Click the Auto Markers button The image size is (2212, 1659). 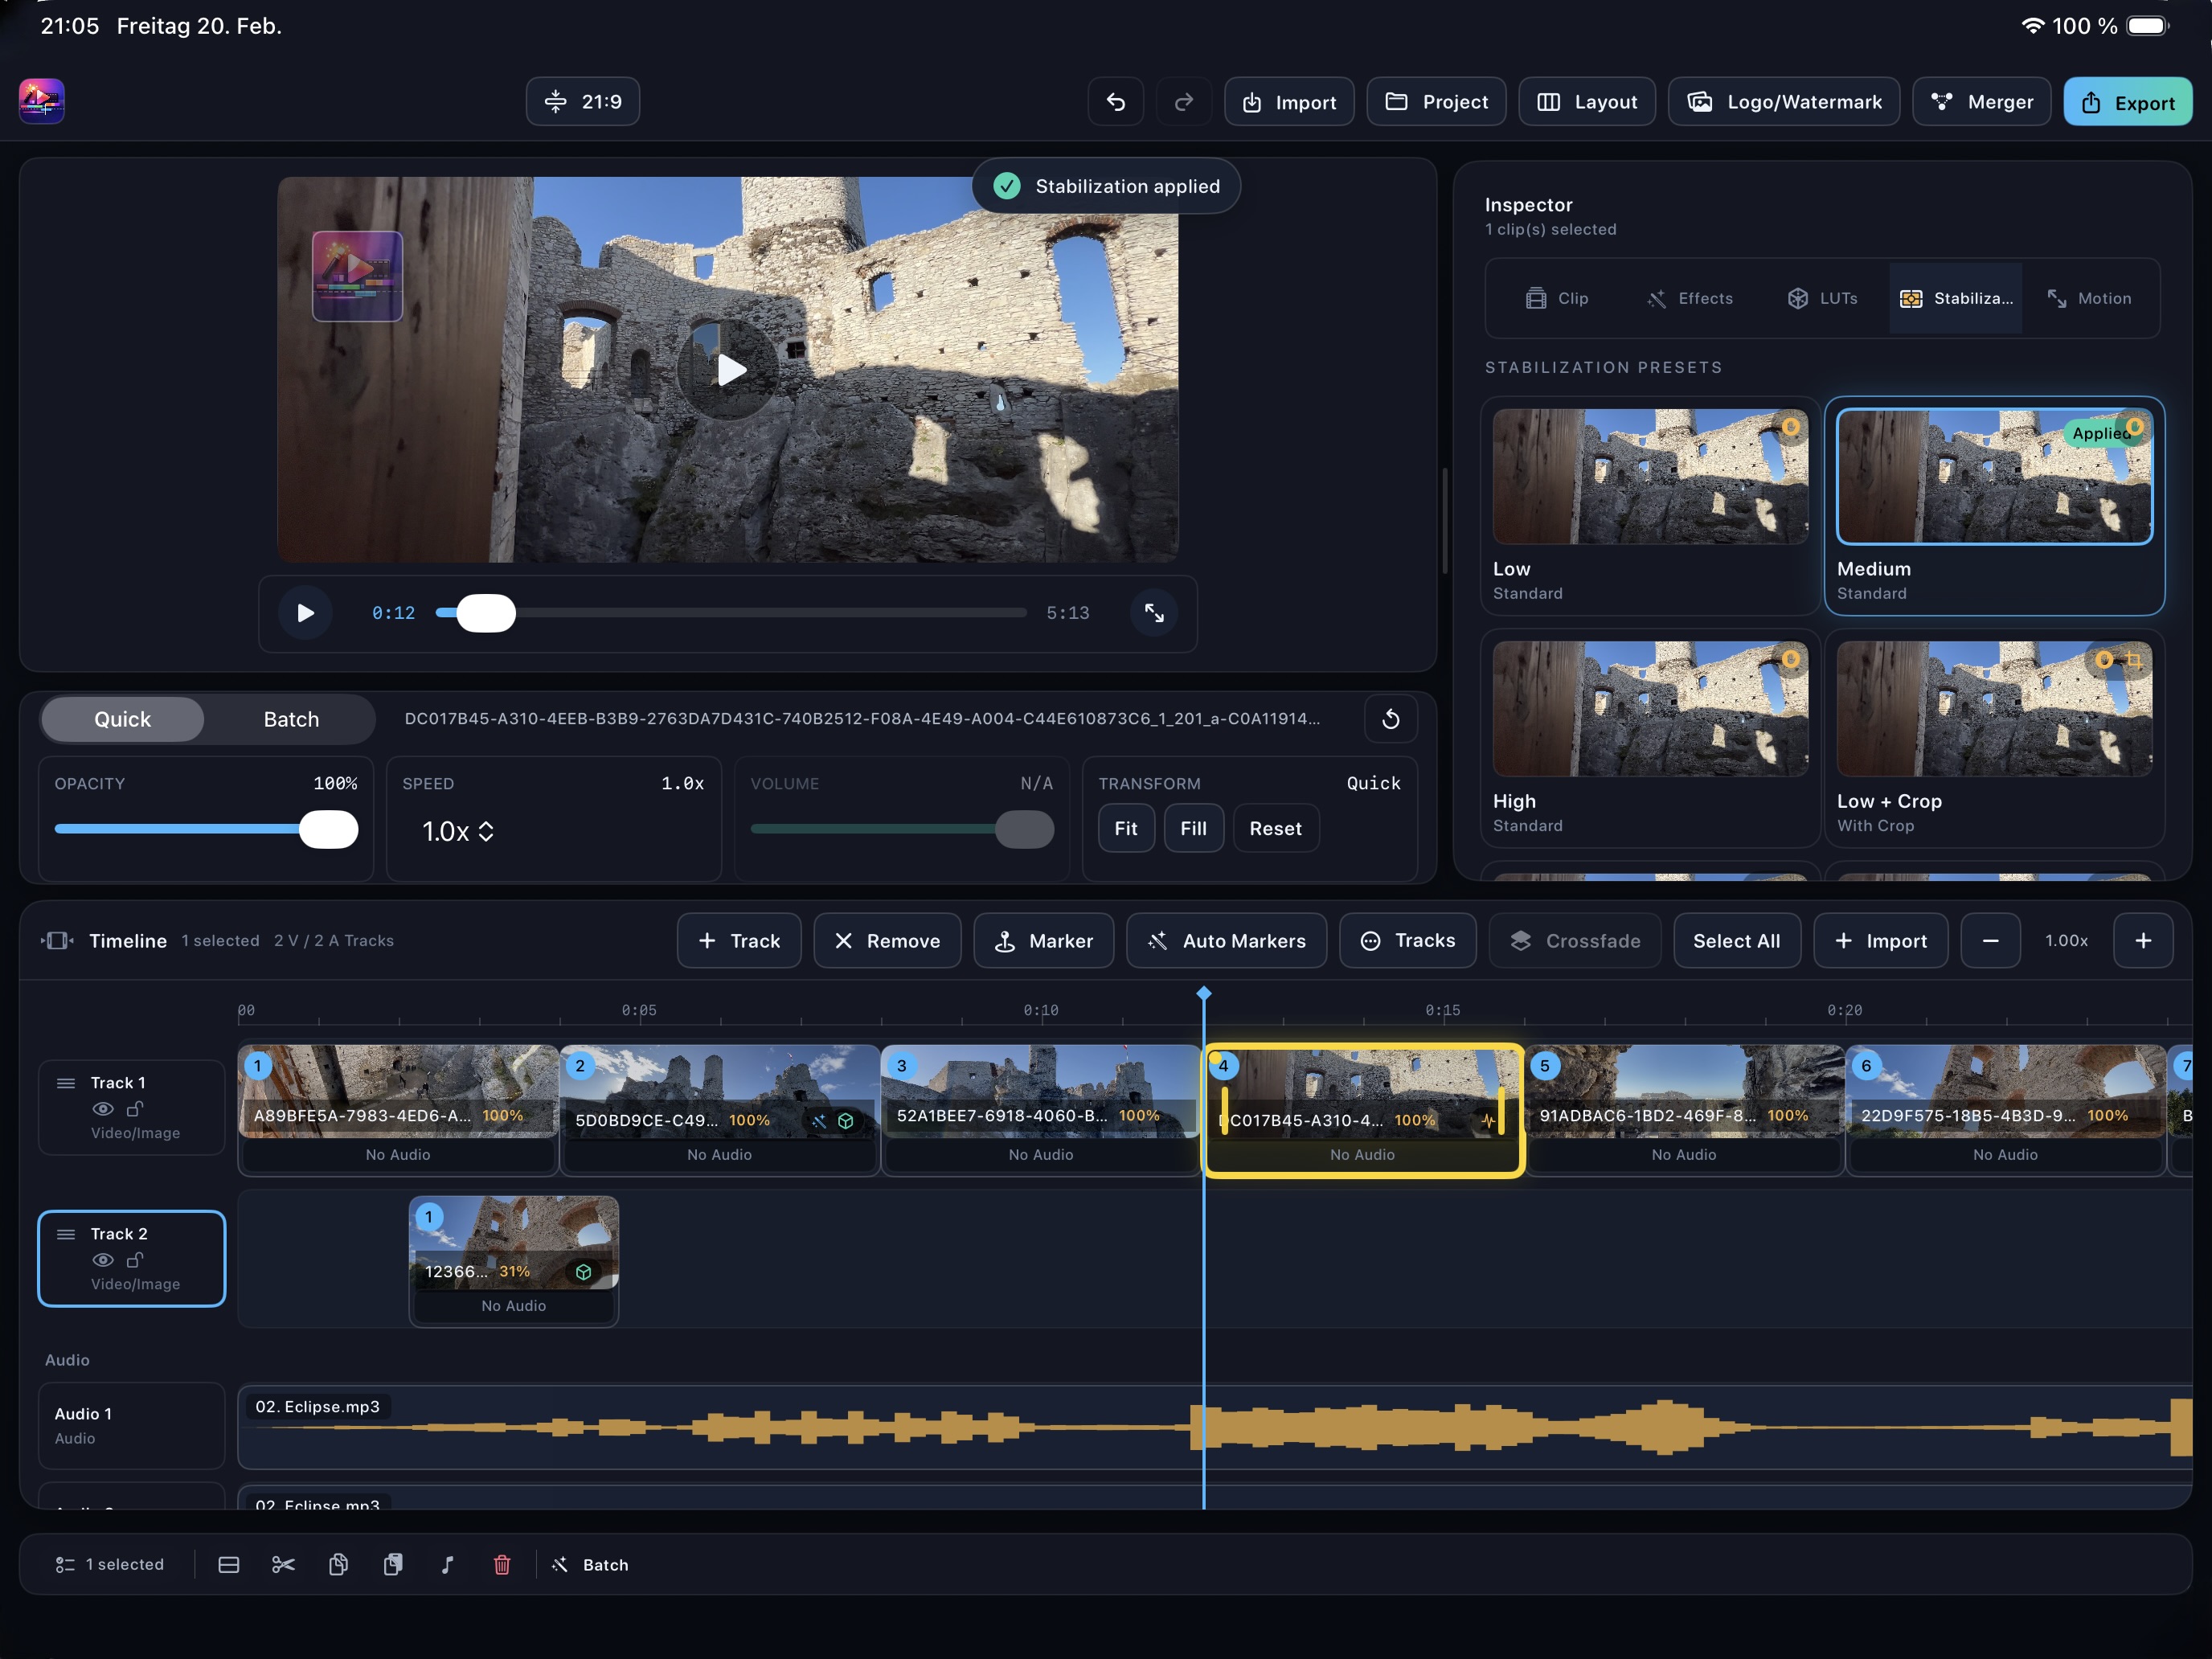(1226, 940)
